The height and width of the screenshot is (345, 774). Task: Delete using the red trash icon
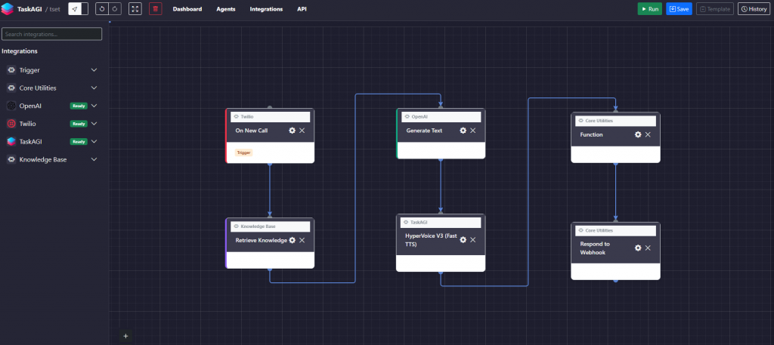pos(156,9)
